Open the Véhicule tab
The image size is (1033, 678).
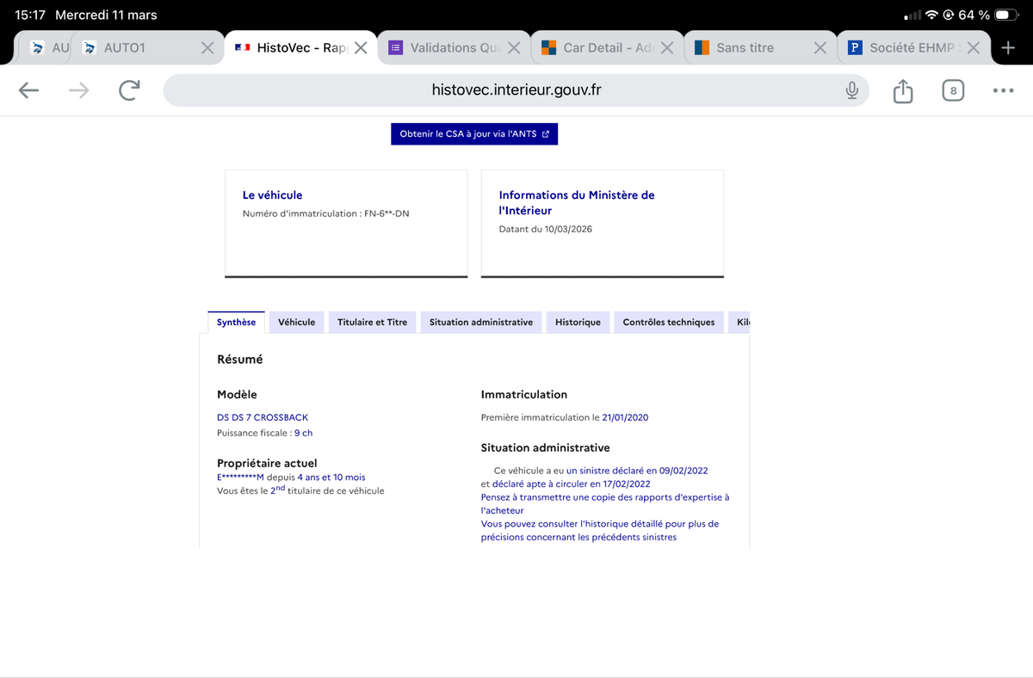[296, 323]
